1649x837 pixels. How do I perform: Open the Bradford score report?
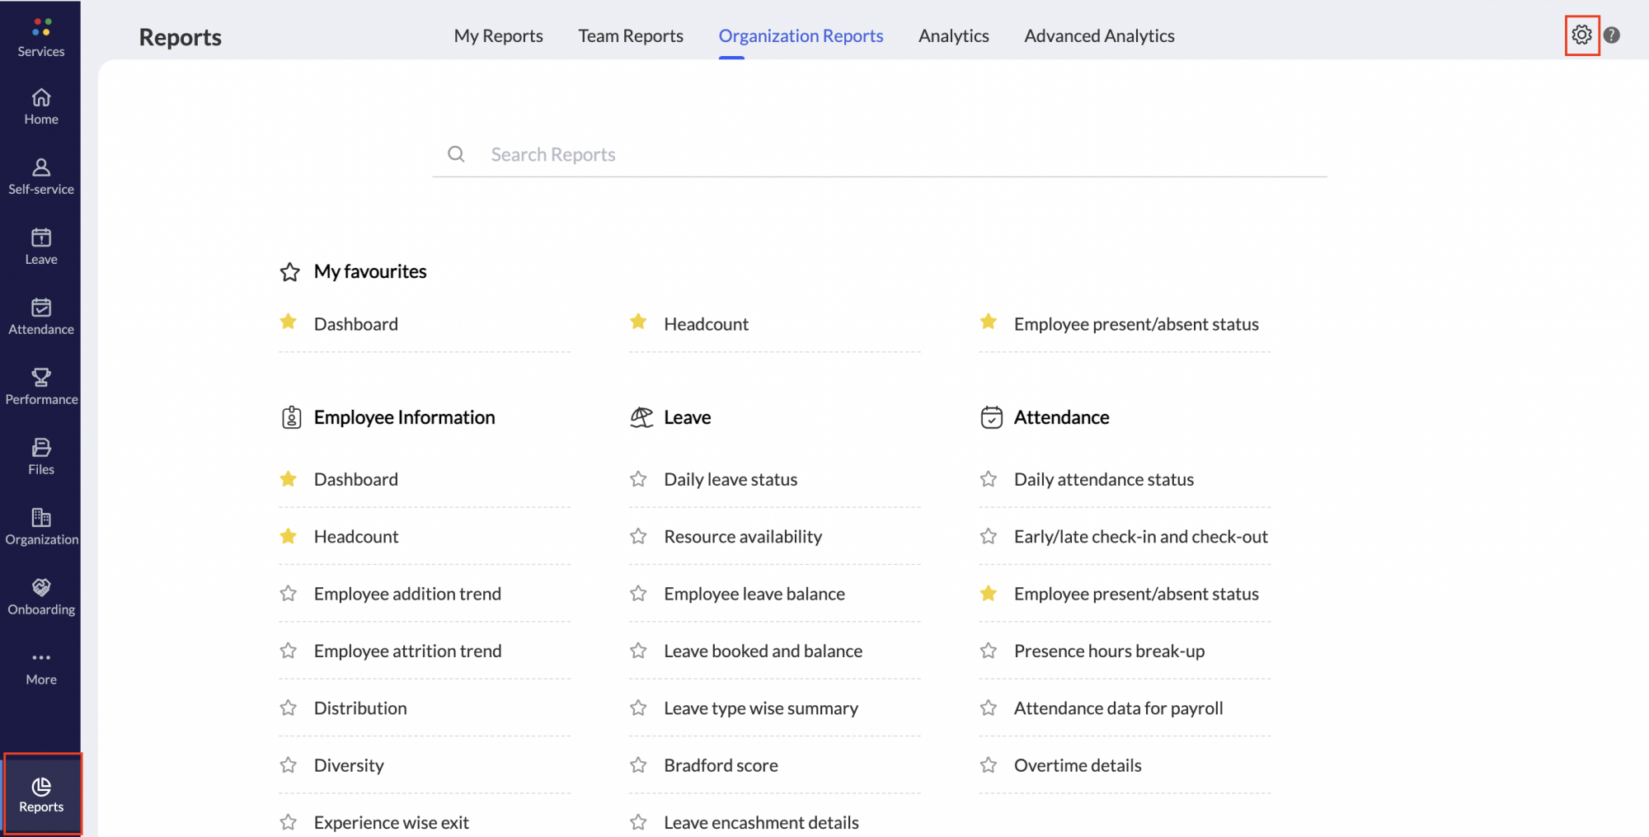point(721,765)
